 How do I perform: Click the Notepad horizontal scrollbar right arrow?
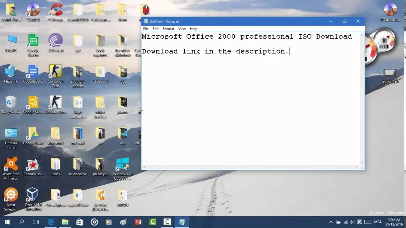(x=357, y=167)
